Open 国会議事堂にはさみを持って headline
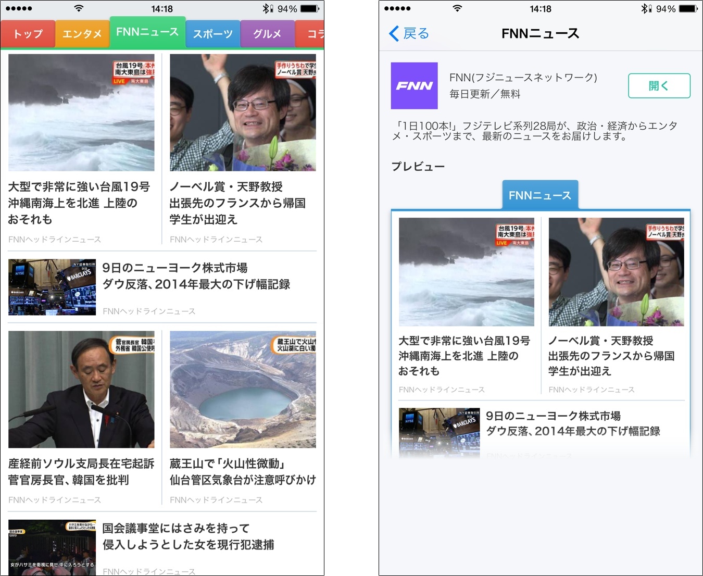Screen dimensions: 703x576 pos(189,536)
